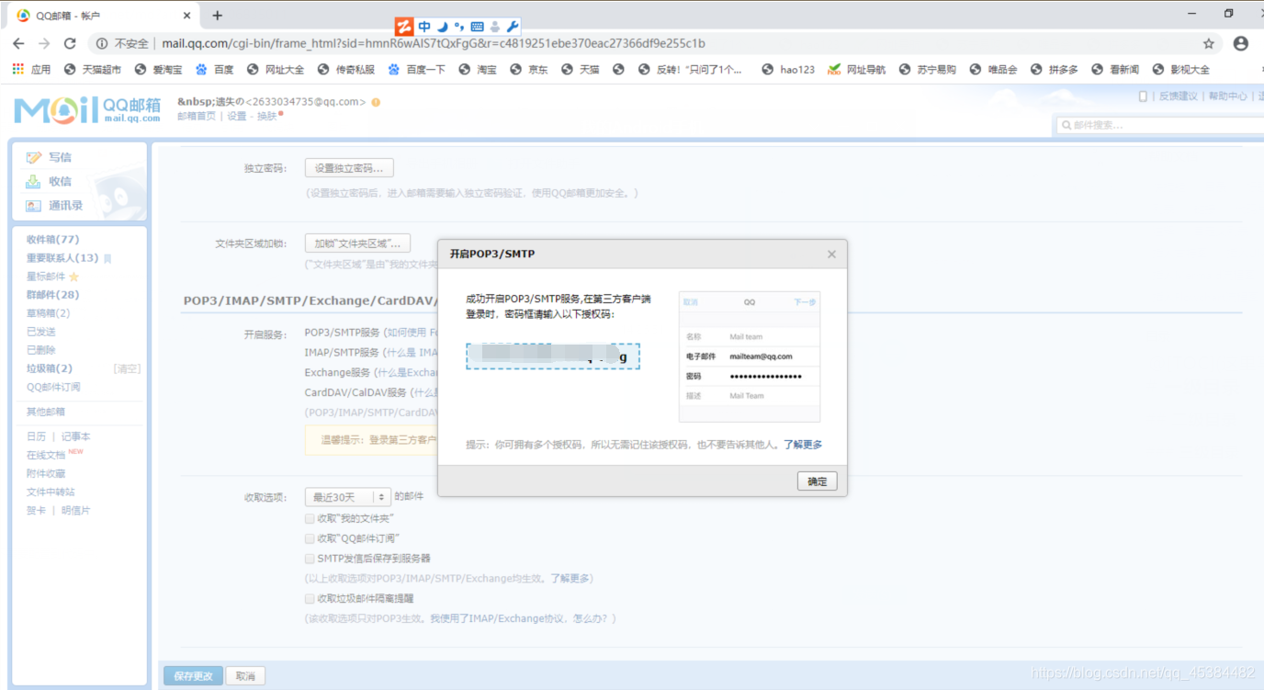Open the 网址导航 bookmark
Screen dimensions: 1264x690
coord(857,69)
